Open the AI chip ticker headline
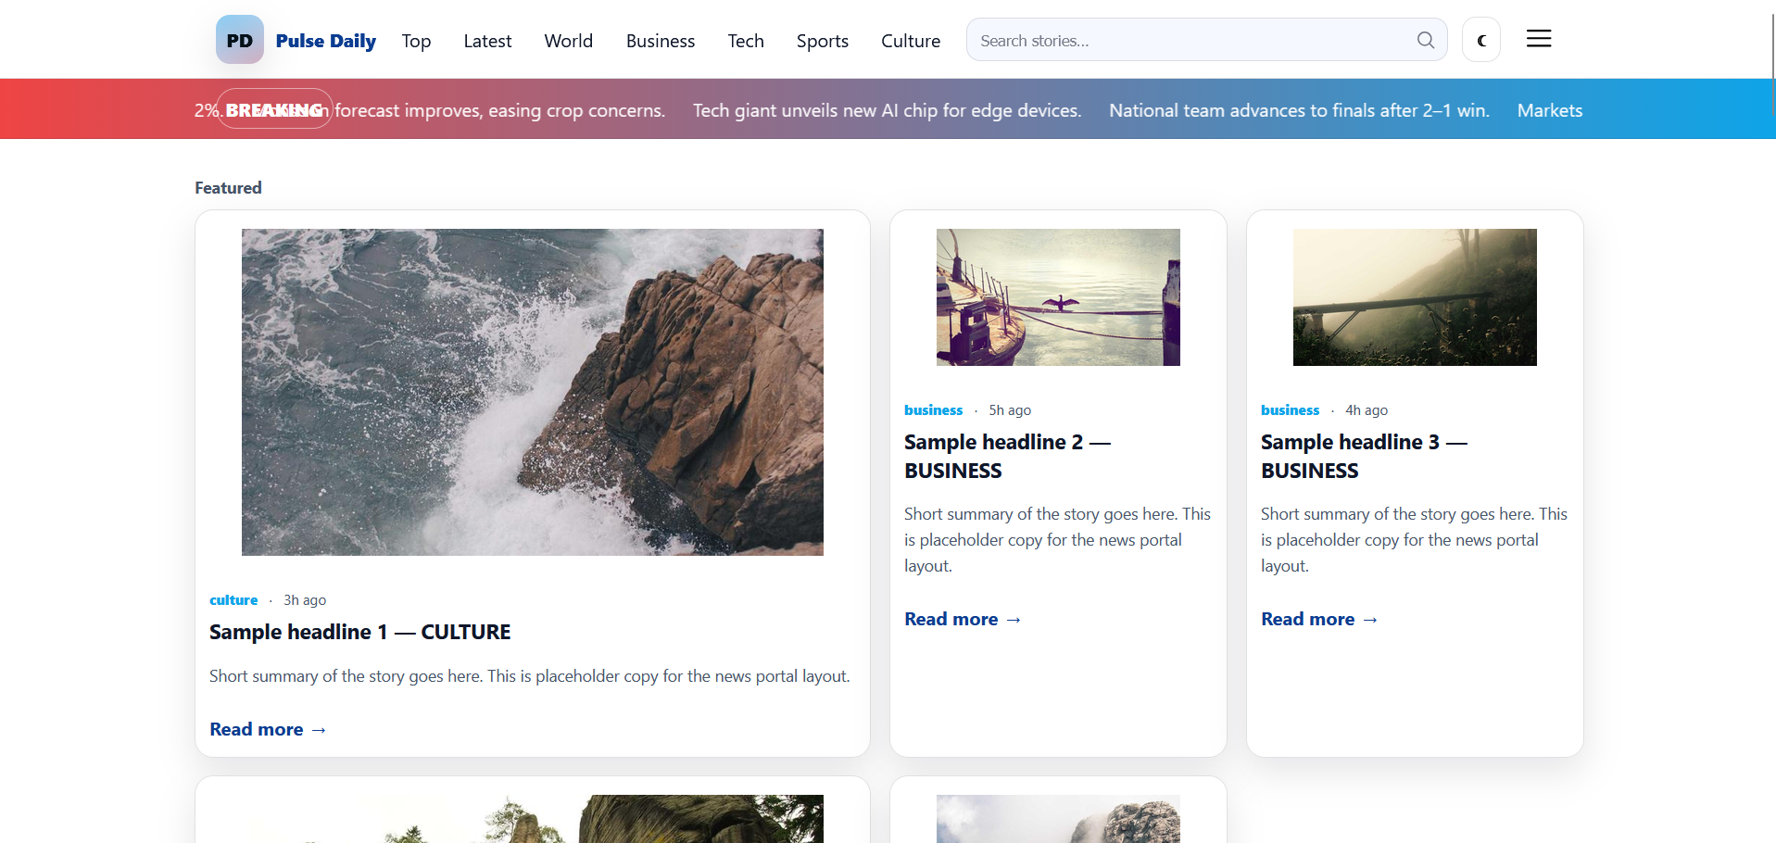 [x=887, y=110]
